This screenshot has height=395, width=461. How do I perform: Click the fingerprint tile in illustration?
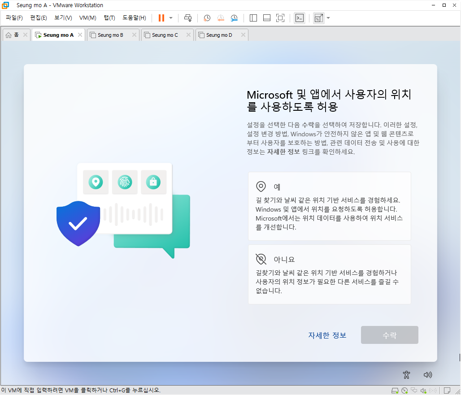pos(125,182)
